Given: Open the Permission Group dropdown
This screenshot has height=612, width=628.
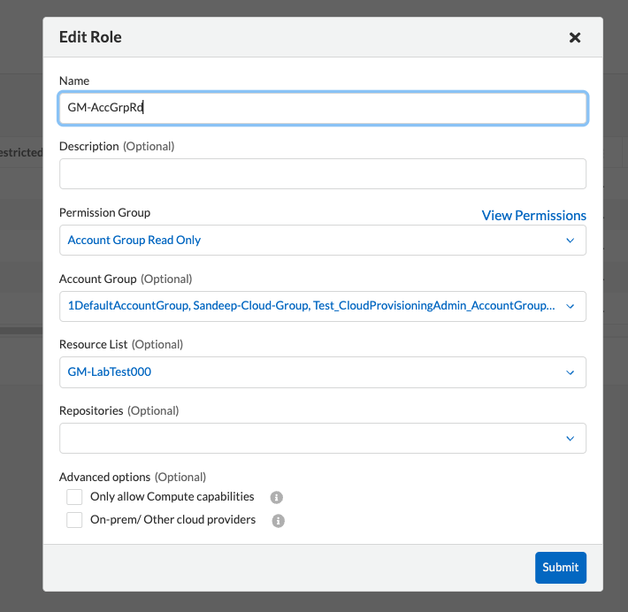Looking at the screenshot, I should 322,241.
